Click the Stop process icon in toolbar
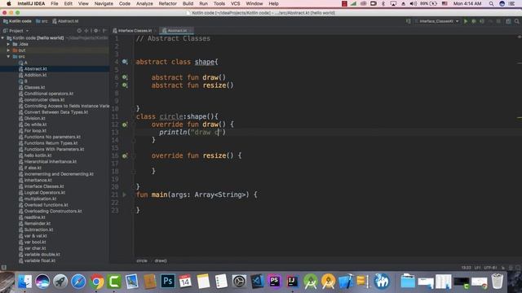This screenshot has height=293, width=522. point(498,21)
